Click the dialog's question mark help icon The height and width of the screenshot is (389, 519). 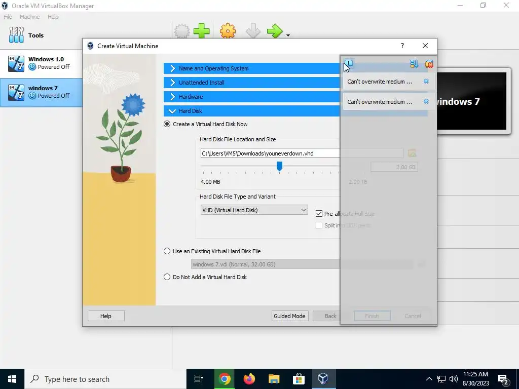click(x=402, y=46)
